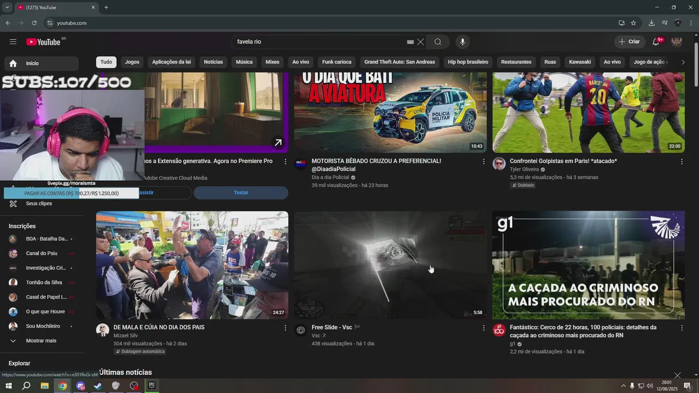Image resolution: width=699 pixels, height=393 pixels.
Task: Click the Criar create button
Action: click(x=629, y=42)
